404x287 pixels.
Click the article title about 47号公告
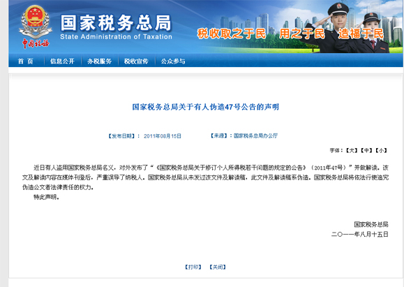[206, 107]
